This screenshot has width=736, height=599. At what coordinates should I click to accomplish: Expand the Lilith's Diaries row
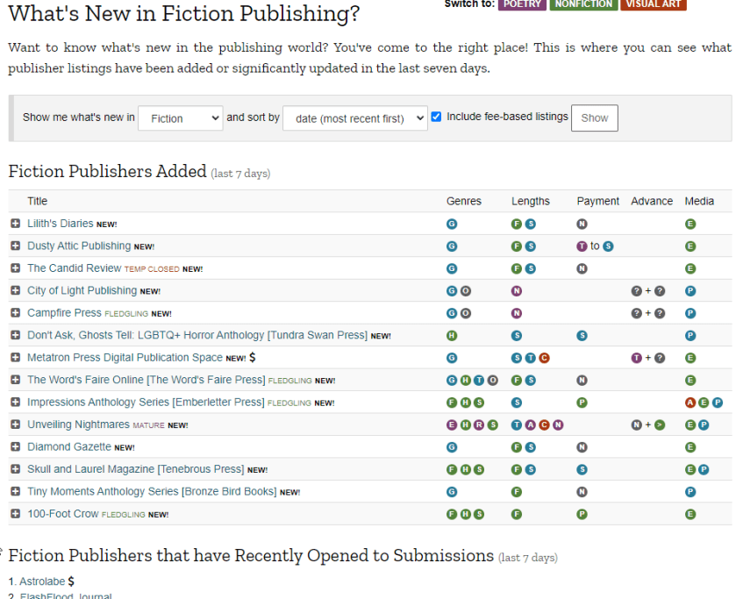click(x=15, y=224)
